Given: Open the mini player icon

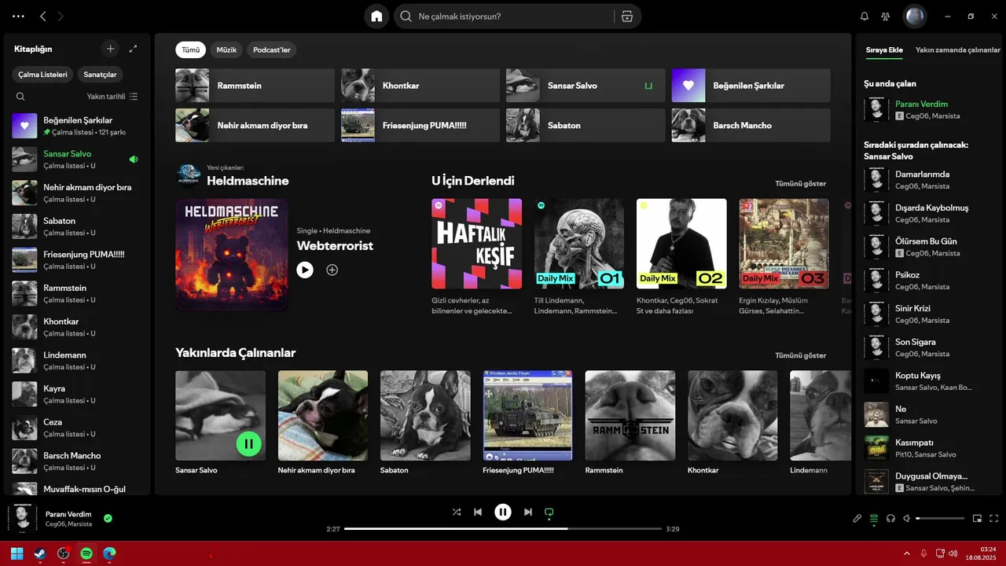Looking at the screenshot, I should pos(978,518).
